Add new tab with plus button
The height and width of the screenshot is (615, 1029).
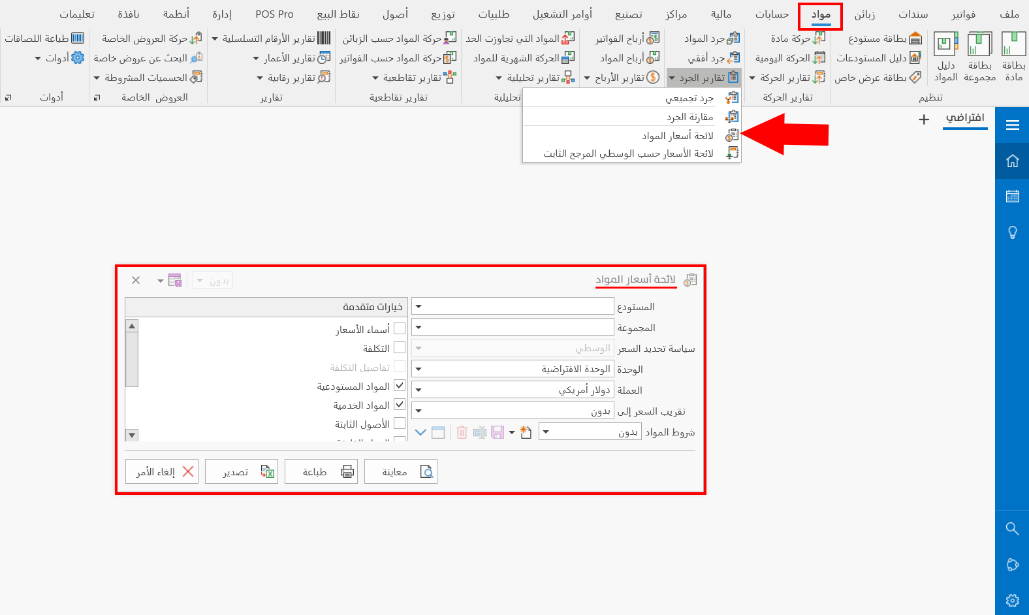(924, 119)
